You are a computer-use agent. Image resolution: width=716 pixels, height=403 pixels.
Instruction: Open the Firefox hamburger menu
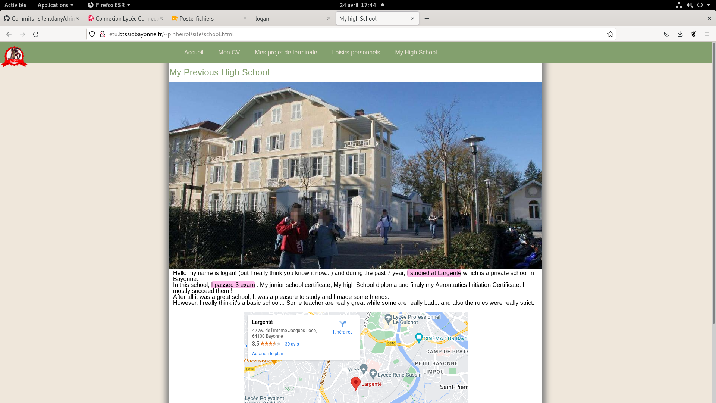707,34
